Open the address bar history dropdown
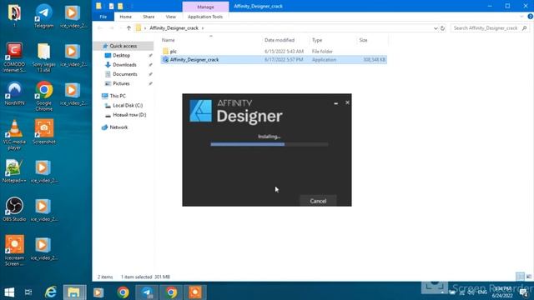Screen dimensions: 534x300 (x=436, y=28)
